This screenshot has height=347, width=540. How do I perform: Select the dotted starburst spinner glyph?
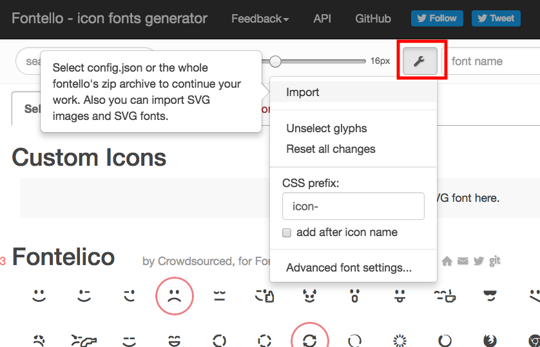coord(400,341)
